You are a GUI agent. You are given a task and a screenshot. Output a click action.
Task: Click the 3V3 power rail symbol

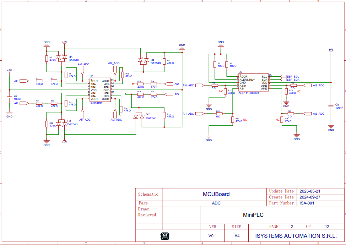tap(331, 50)
